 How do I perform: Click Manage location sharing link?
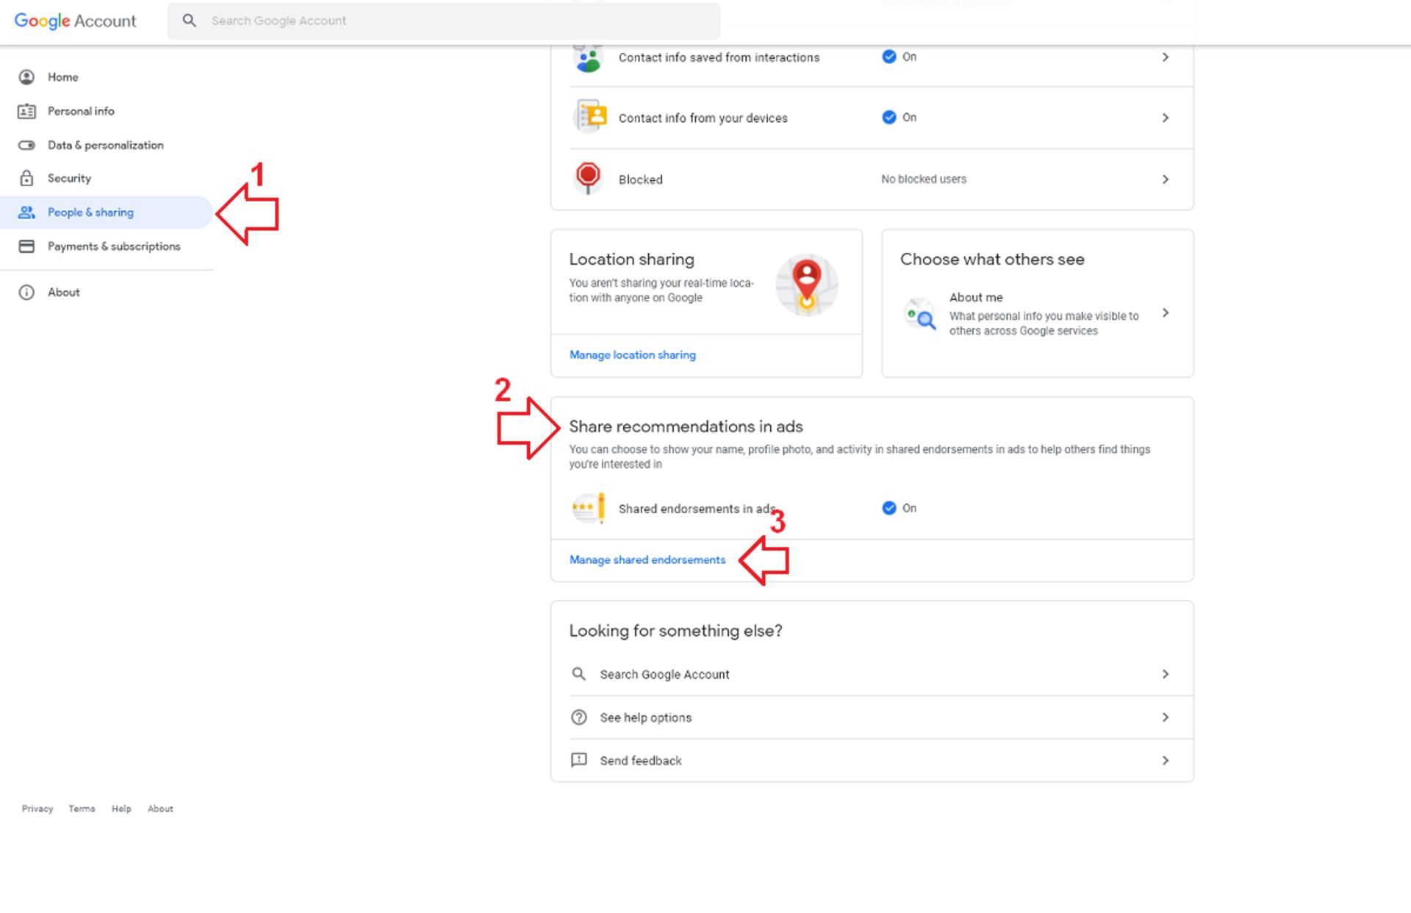tap(632, 355)
